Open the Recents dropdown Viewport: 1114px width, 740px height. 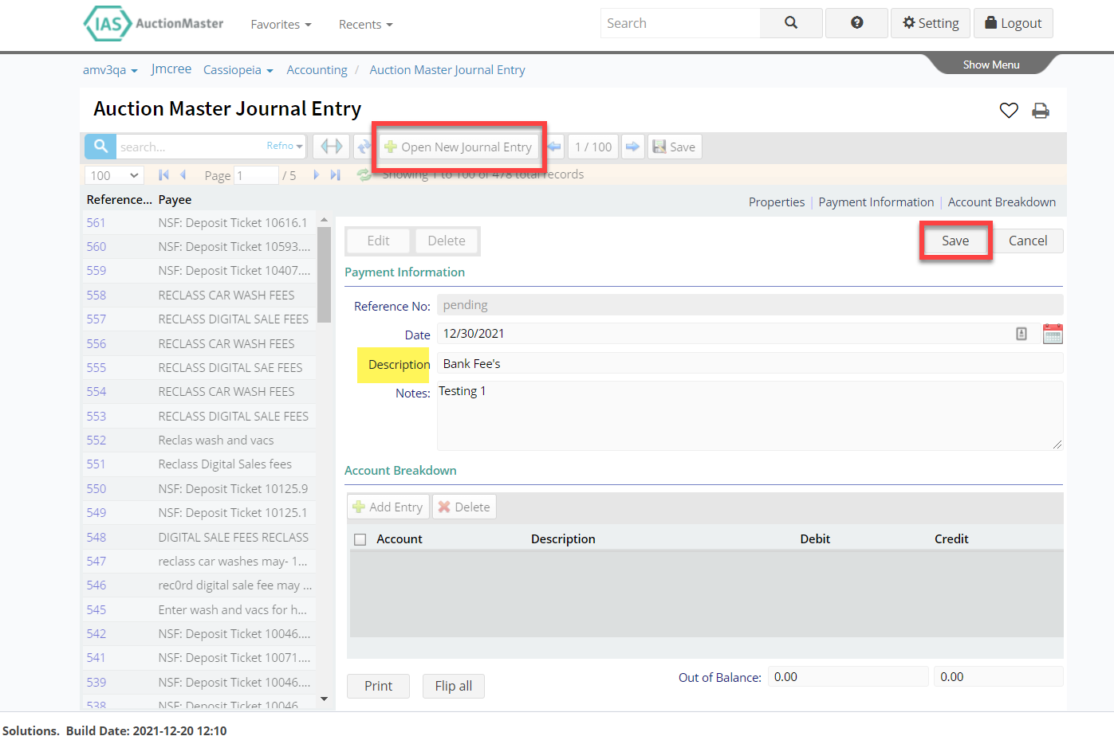[x=366, y=25]
